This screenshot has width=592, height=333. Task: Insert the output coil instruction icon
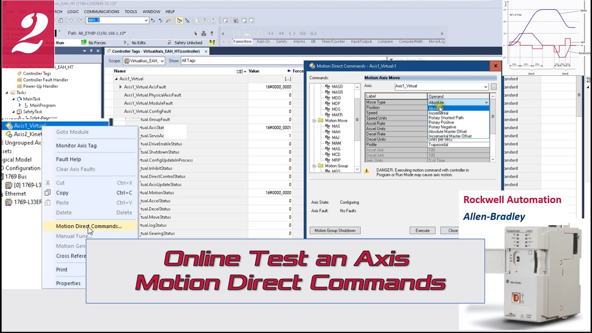click(x=292, y=33)
